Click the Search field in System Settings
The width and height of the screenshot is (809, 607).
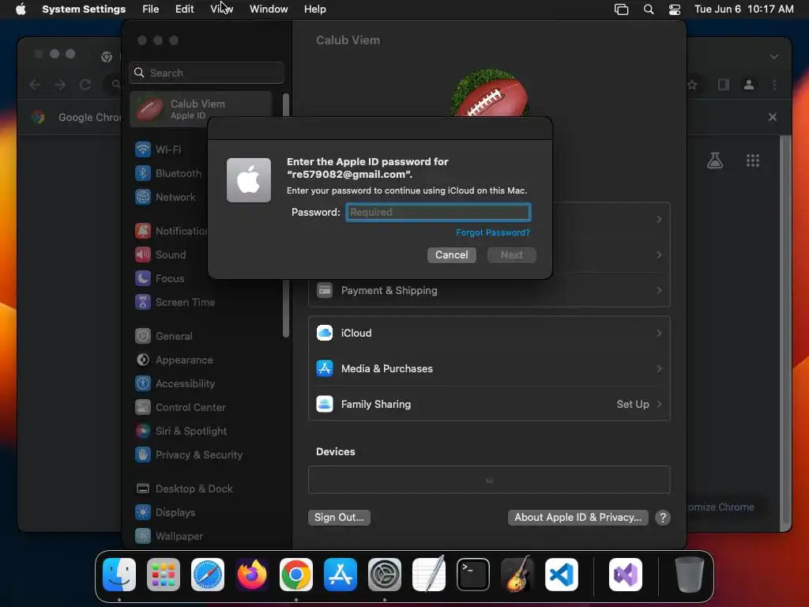click(x=206, y=73)
